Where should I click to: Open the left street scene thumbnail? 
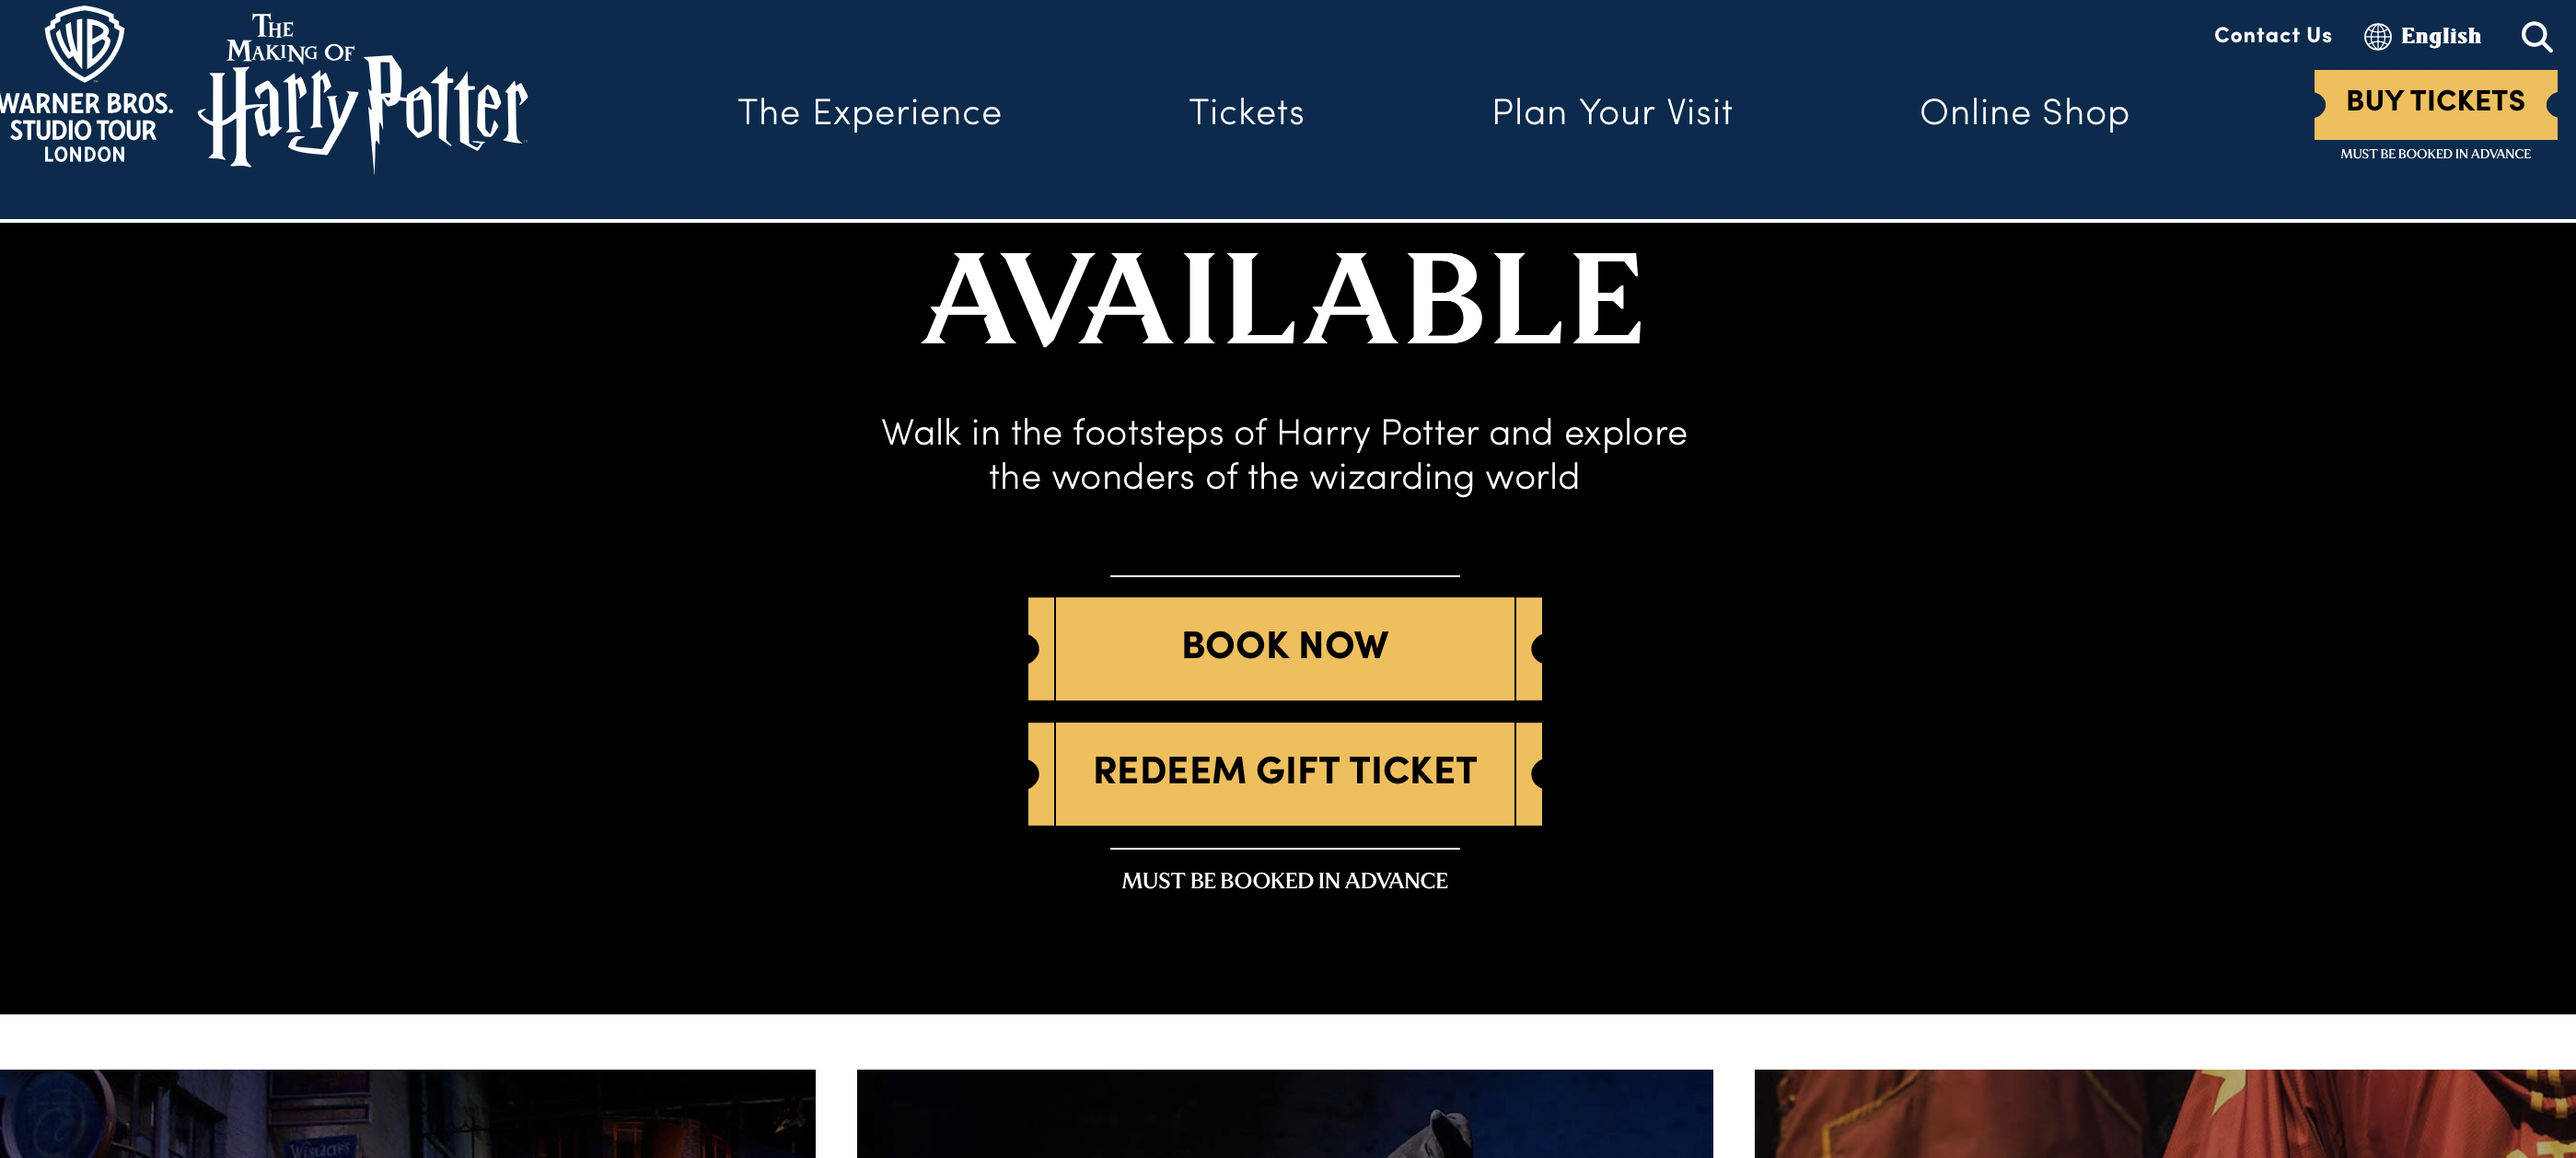click(407, 1113)
